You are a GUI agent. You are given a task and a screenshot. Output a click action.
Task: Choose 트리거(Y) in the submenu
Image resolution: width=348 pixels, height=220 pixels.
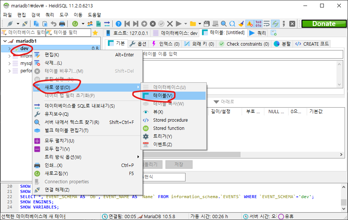coord(174,136)
